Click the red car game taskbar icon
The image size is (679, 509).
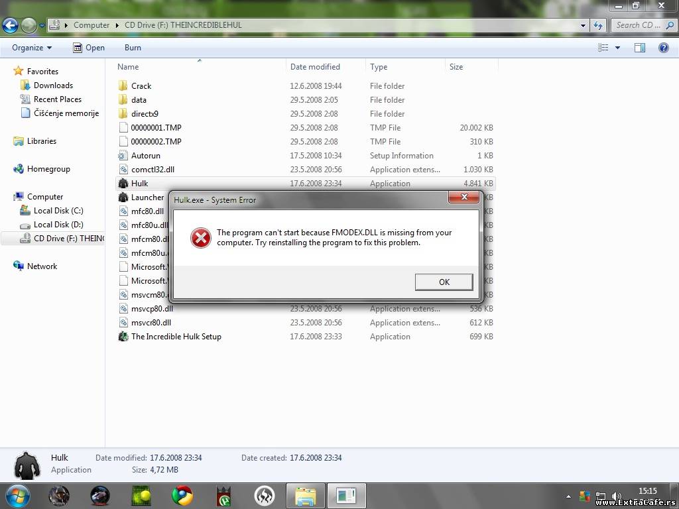tap(100, 496)
